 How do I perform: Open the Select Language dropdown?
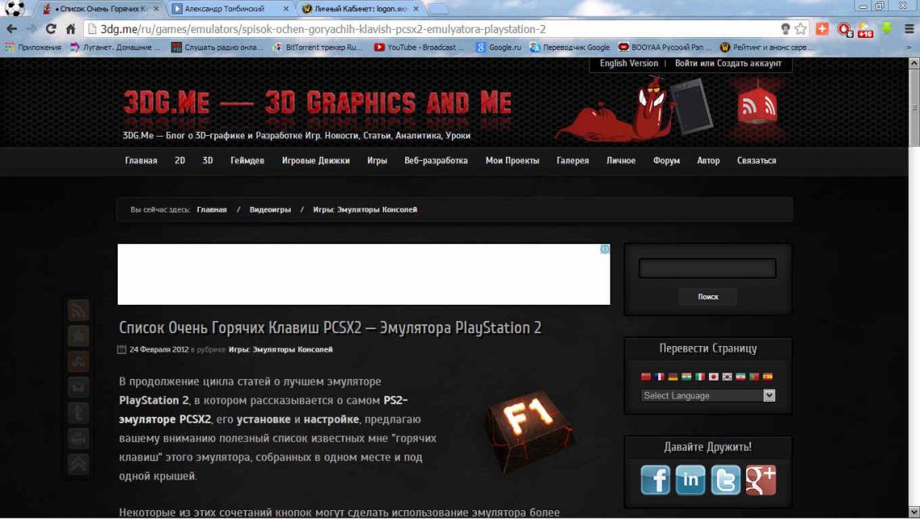707,396
